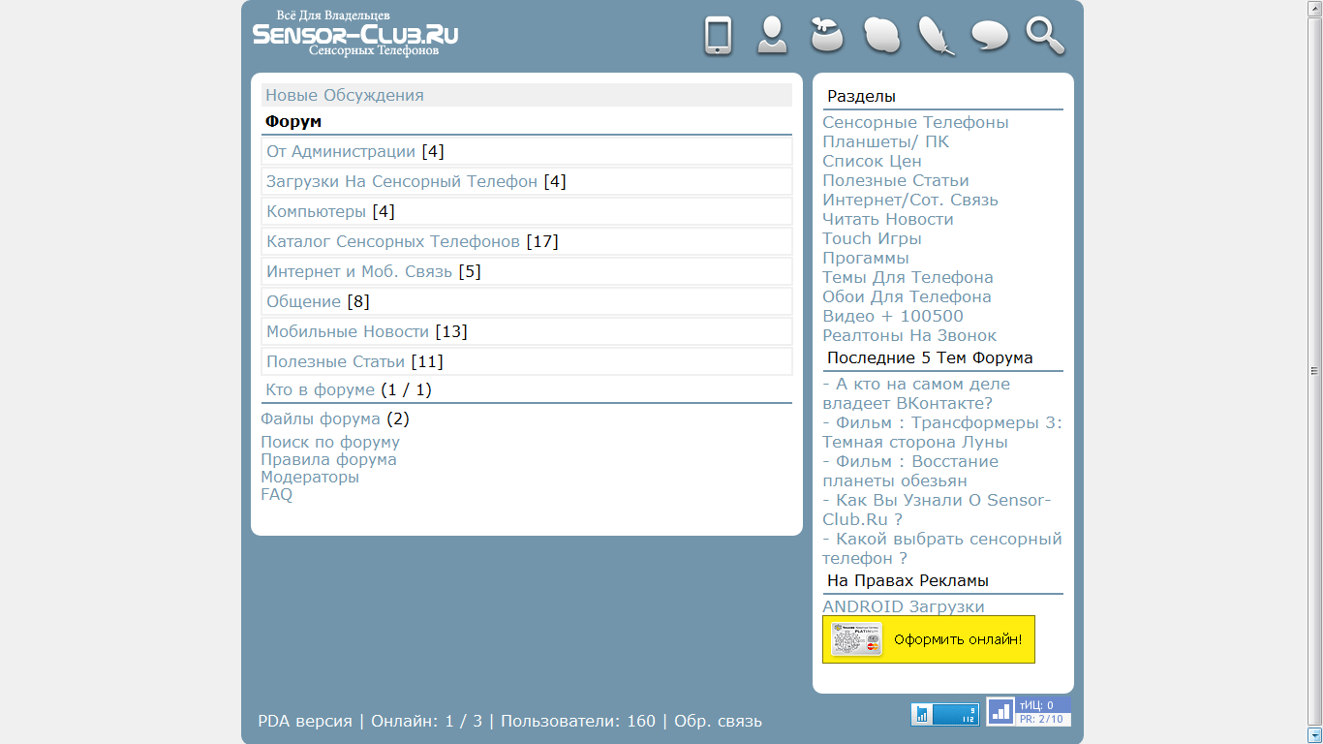Image resolution: width=1323 pixels, height=744 pixels.
Task: Open 'Видео + 100500' section
Action: tap(893, 316)
